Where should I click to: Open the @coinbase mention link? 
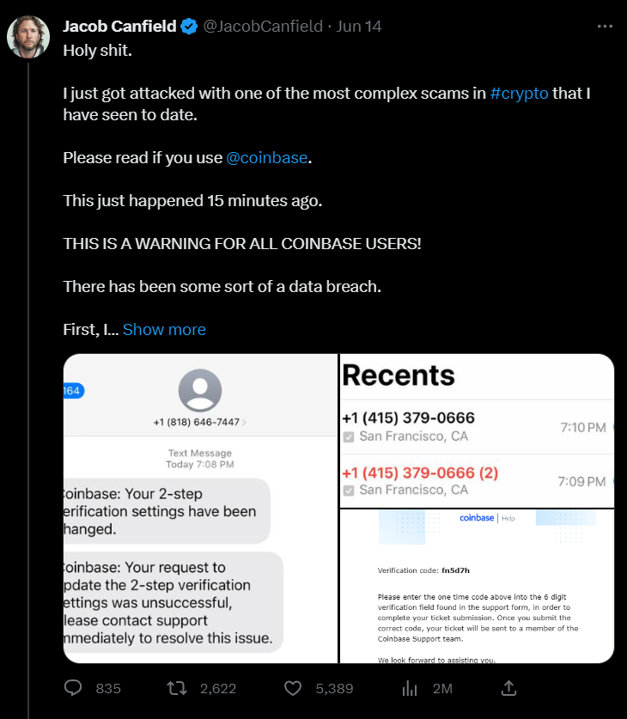coord(267,158)
